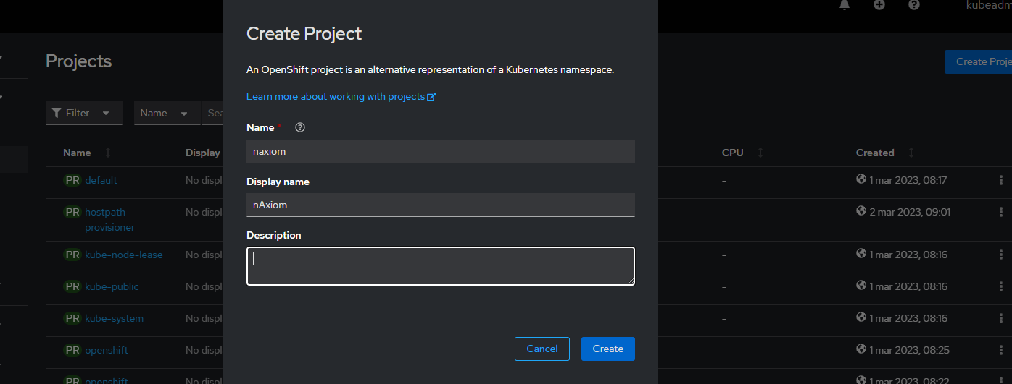Image resolution: width=1012 pixels, height=384 pixels.
Task: Click the CPU column header
Action: (733, 153)
